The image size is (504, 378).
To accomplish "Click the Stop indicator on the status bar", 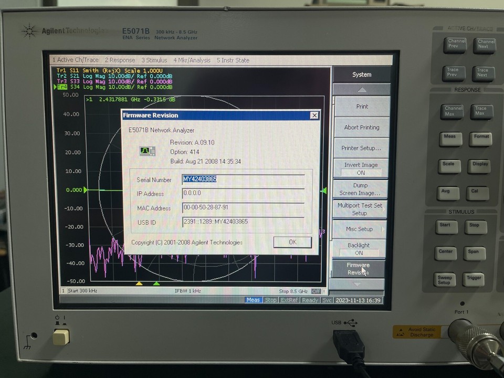I will coord(270,300).
